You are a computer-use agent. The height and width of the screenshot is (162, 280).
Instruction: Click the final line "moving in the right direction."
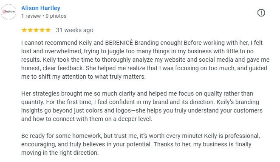pyautogui.click(x=60, y=153)
